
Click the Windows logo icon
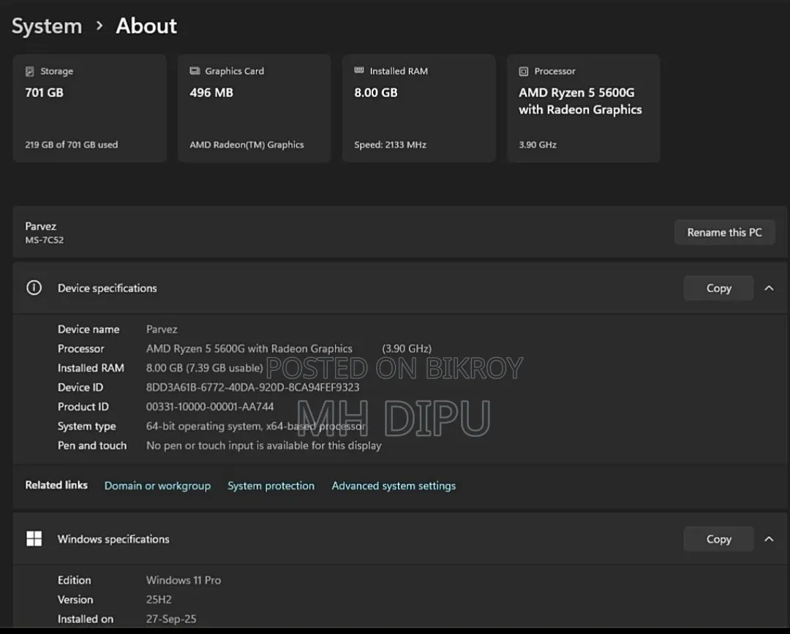click(x=34, y=539)
